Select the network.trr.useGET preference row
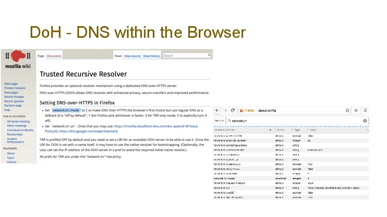Viewport: 387px width, 217px height. coord(291,192)
